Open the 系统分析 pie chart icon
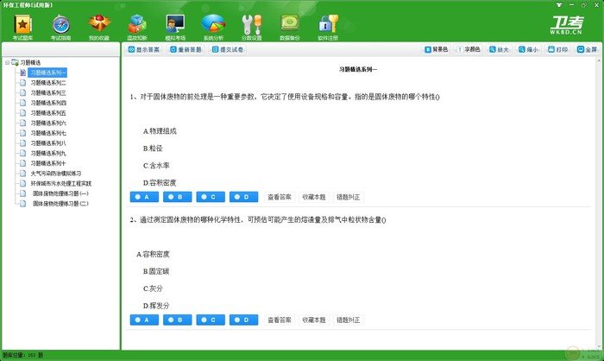The image size is (604, 361). tap(213, 27)
